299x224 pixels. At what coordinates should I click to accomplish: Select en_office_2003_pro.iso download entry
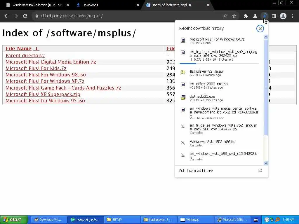click(219, 85)
